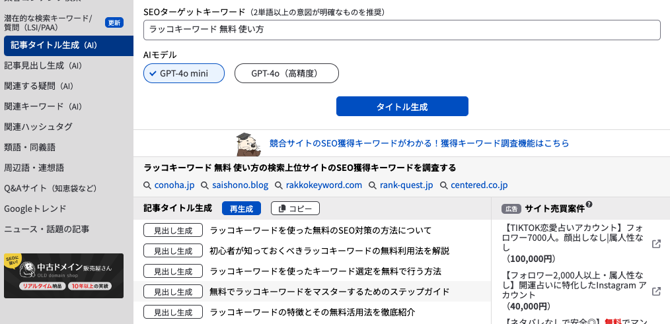Click the search icon beside centered.co.jp
Viewport: 670px width, 324px height.
[443, 185]
